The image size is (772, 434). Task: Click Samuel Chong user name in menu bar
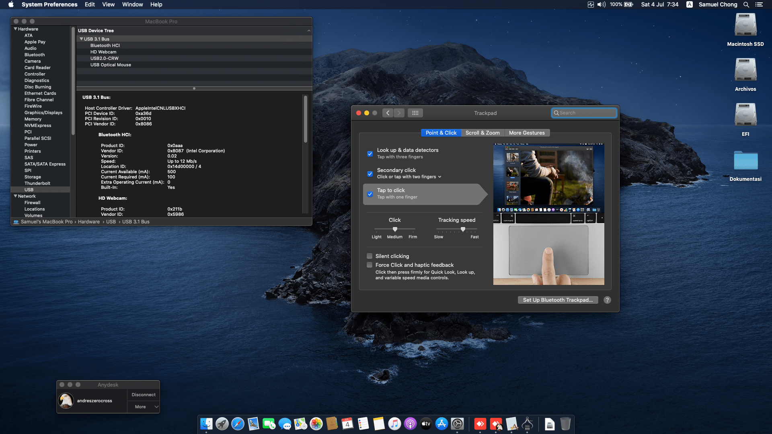pos(718,4)
